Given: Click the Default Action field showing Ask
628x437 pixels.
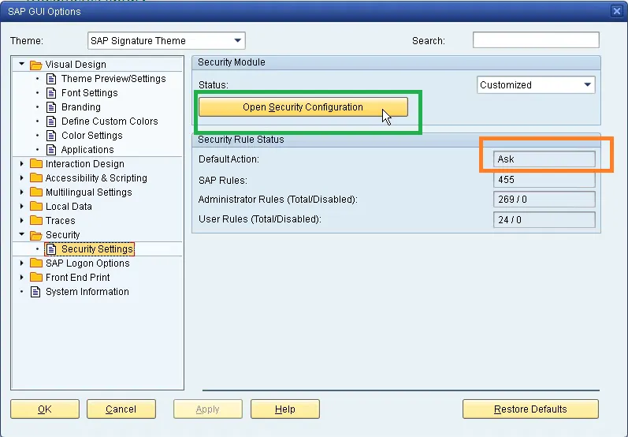Looking at the screenshot, I should [x=544, y=159].
